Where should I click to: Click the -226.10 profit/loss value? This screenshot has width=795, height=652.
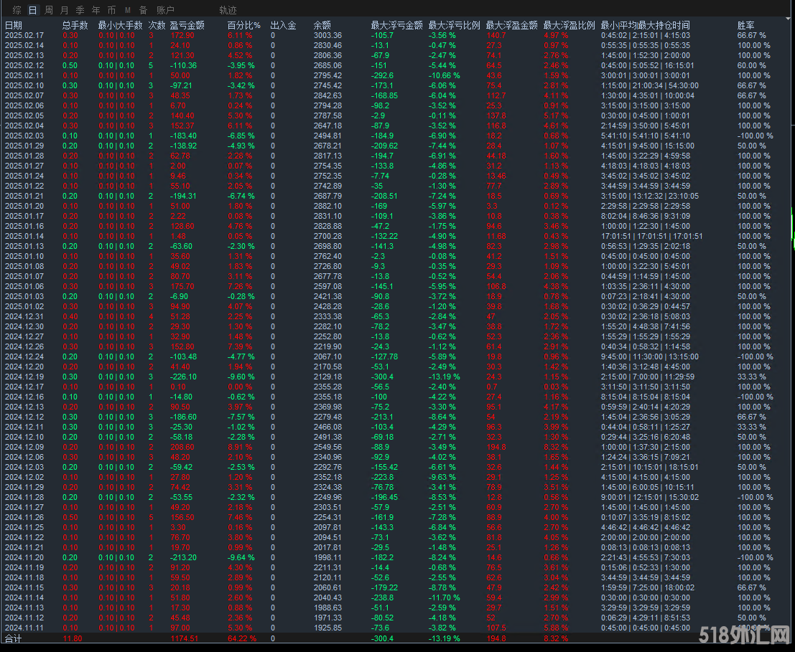click(184, 377)
